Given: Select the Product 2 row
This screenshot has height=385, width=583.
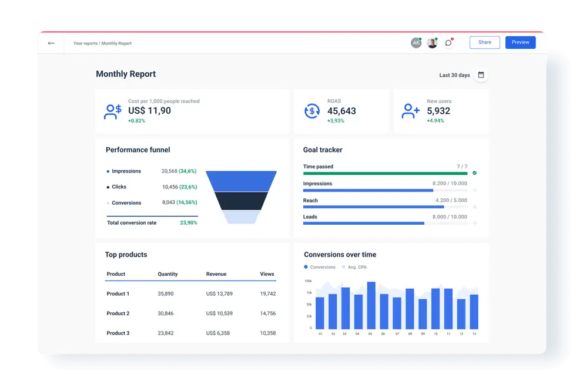Looking at the screenshot, I should click(x=190, y=313).
